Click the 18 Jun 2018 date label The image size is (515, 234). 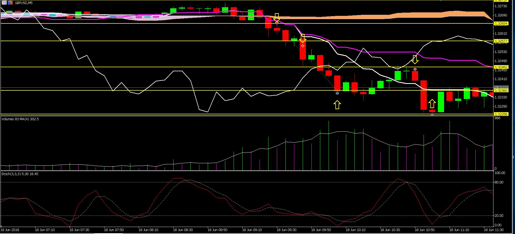(10, 230)
